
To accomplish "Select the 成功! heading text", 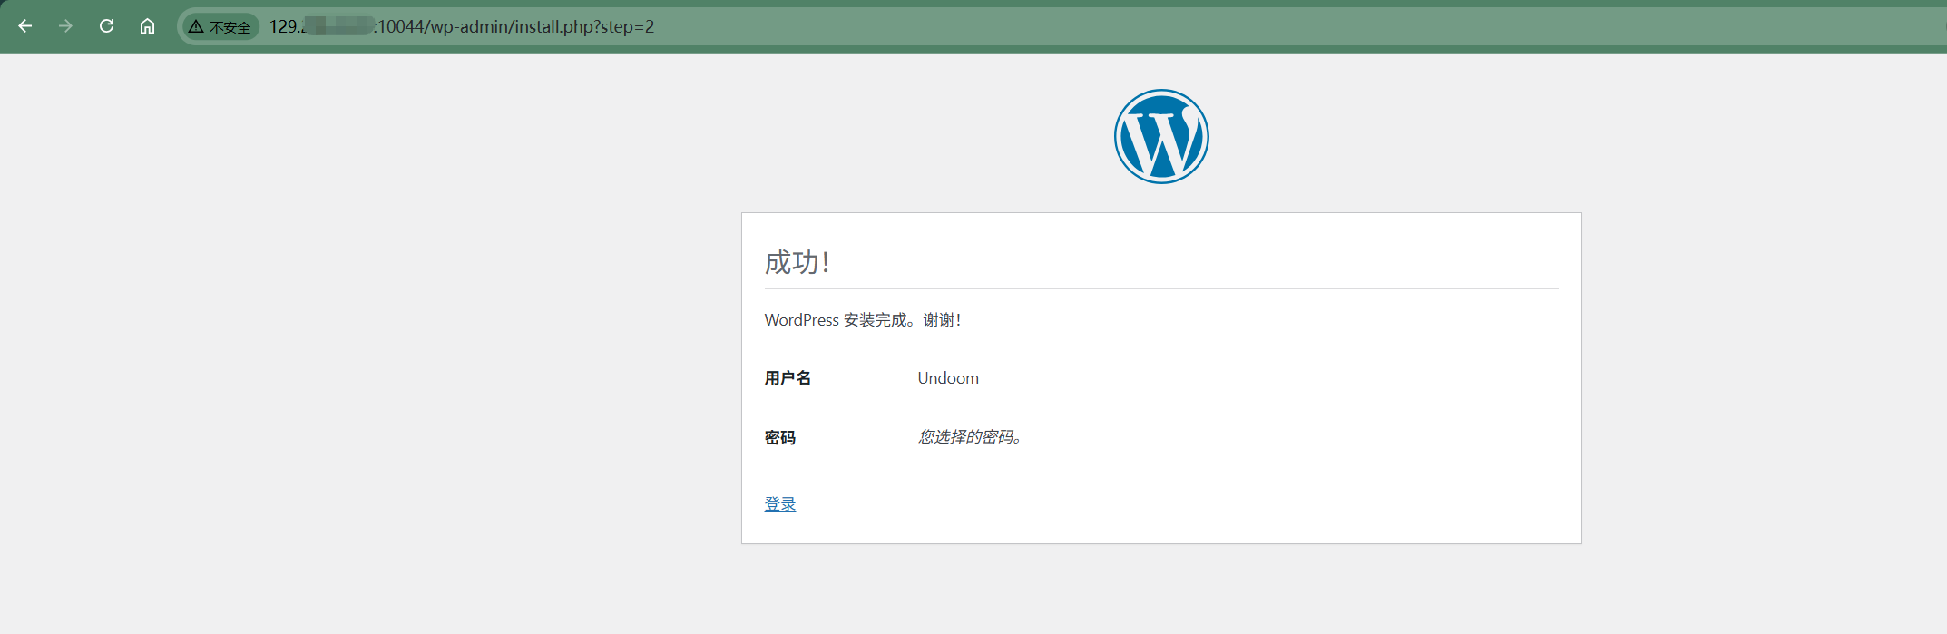I will point(797,262).
